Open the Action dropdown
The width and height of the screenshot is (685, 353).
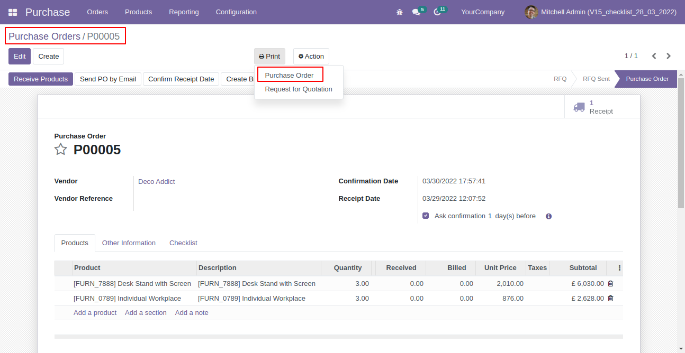click(x=311, y=57)
